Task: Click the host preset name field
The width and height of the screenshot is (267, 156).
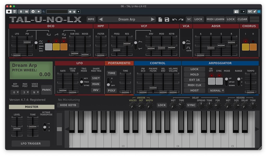Action: point(57,11)
